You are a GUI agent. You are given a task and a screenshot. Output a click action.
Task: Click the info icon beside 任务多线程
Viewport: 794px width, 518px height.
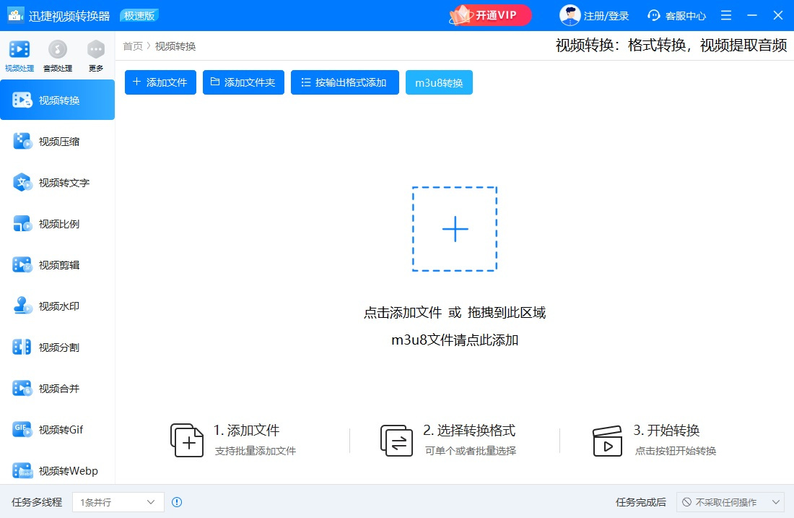coord(177,502)
